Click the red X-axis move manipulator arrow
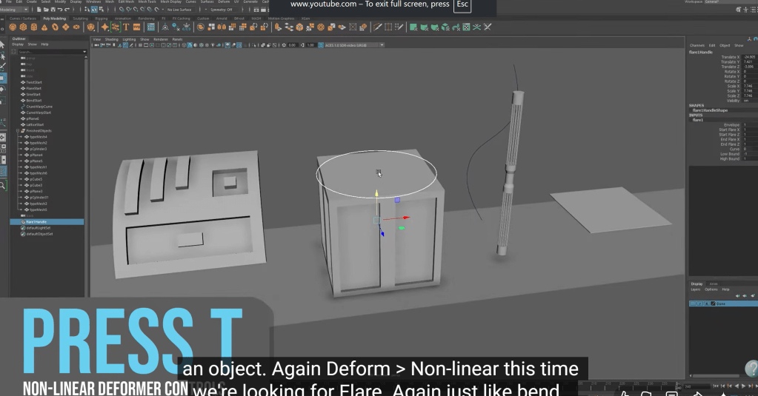This screenshot has width=758, height=396. tap(407, 218)
